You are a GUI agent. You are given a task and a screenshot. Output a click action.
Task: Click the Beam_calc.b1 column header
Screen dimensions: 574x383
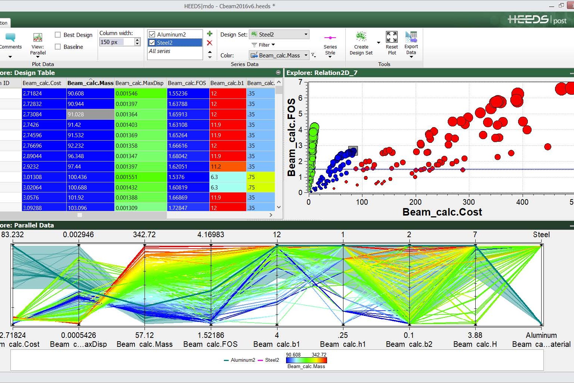tap(227, 83)
